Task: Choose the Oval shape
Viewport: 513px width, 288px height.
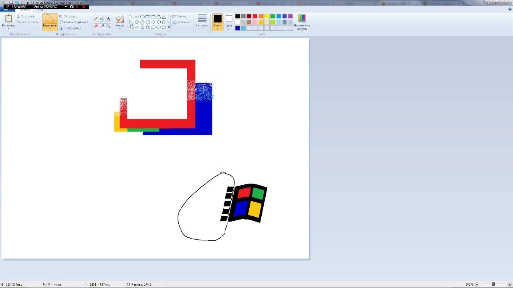Action: point(142,16)
